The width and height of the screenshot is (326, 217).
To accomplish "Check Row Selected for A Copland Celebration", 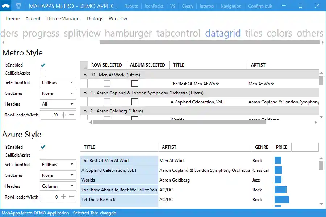I will tap(106, 102).
